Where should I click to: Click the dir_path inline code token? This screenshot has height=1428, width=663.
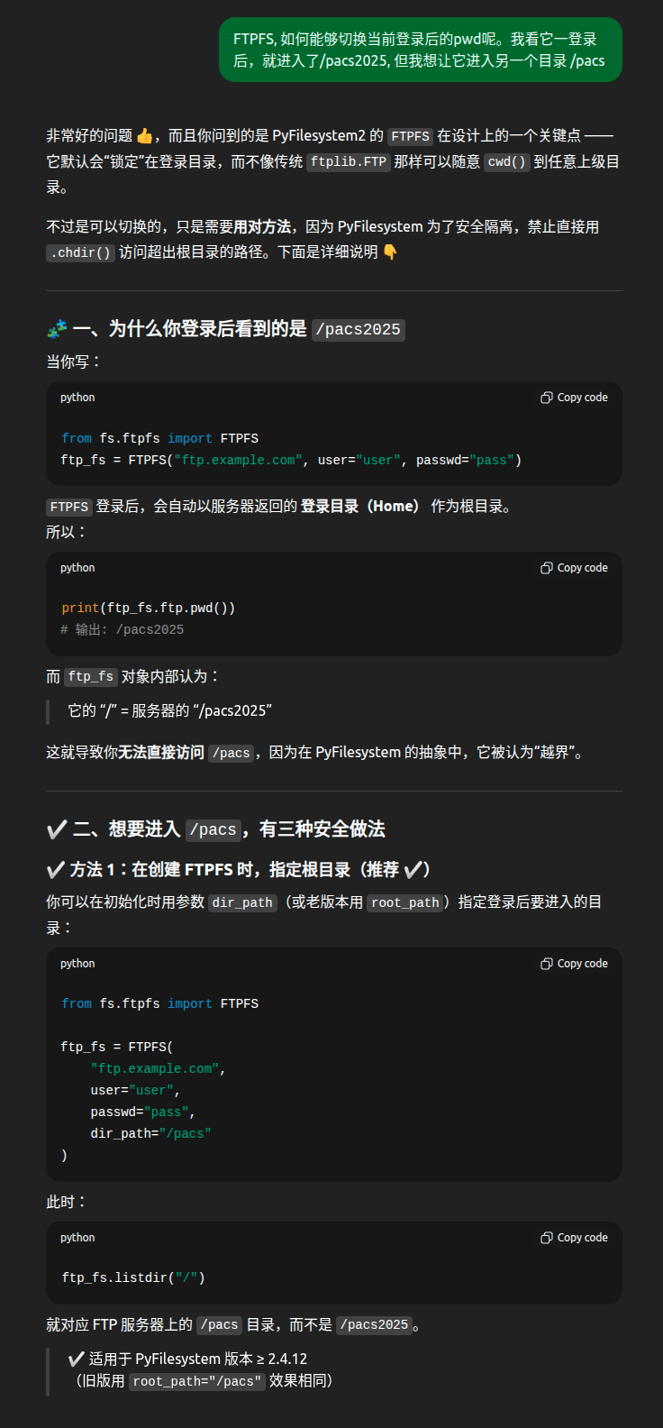click(x=242, y=902)
